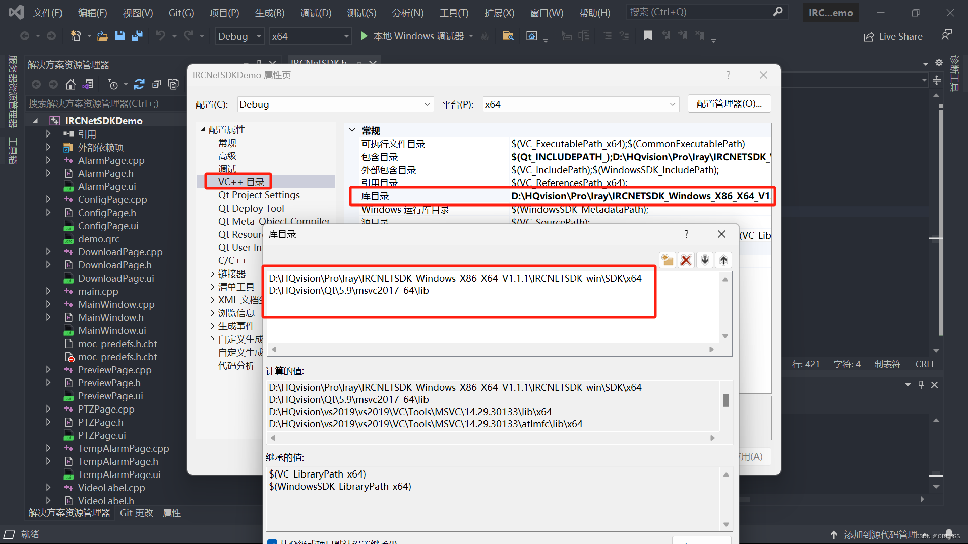Click 配置管理器(O) button
This screenshot has width=968, height=544.
(730, 104)
